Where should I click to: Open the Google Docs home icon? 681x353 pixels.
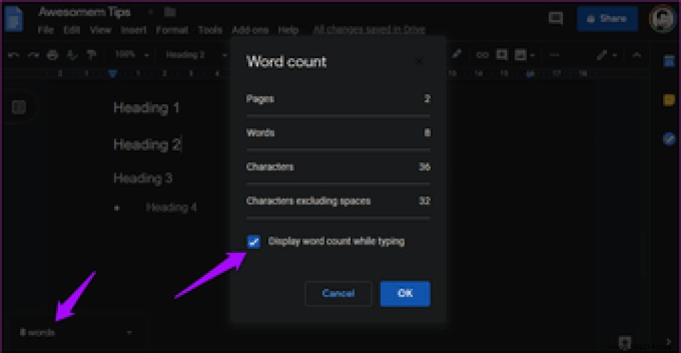point(13,19)
